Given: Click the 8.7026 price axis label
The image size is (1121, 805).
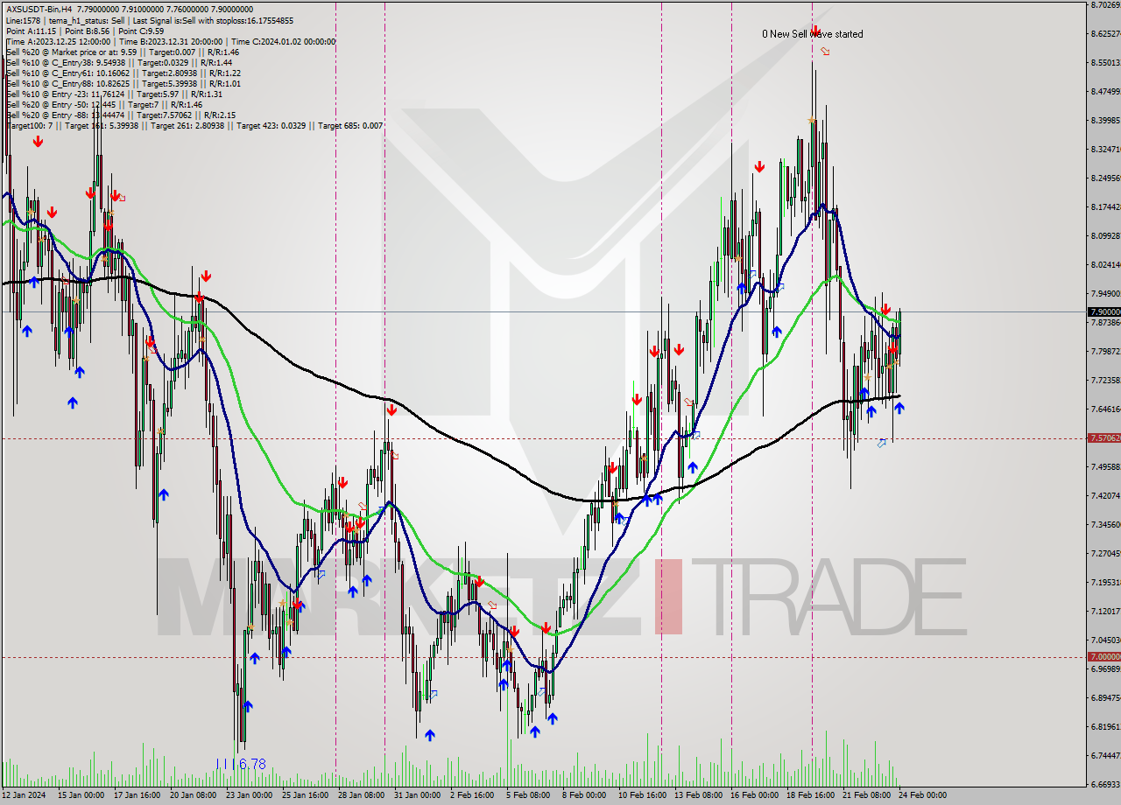Looking at the screenshot, I should (1106, 5).
